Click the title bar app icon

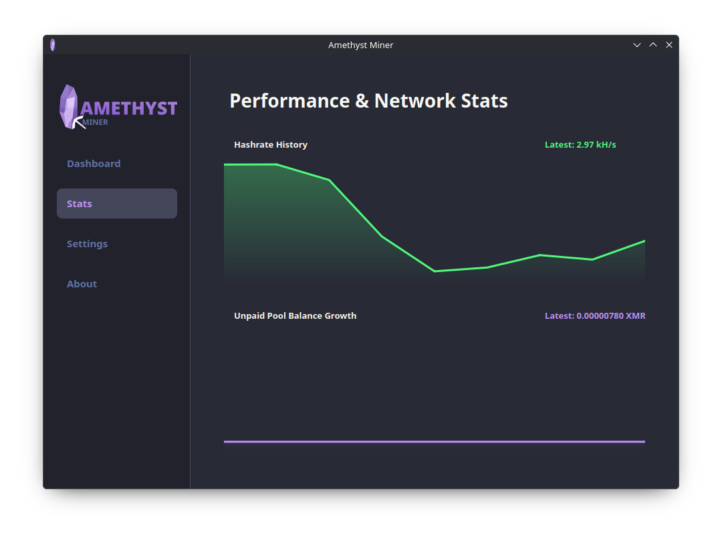tap(53, 45)
